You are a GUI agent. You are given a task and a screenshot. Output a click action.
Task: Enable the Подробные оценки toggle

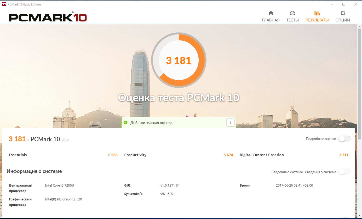[344, 139]
